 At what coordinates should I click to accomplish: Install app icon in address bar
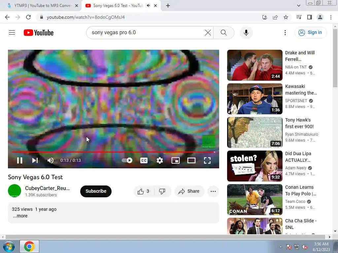[265, 17]
